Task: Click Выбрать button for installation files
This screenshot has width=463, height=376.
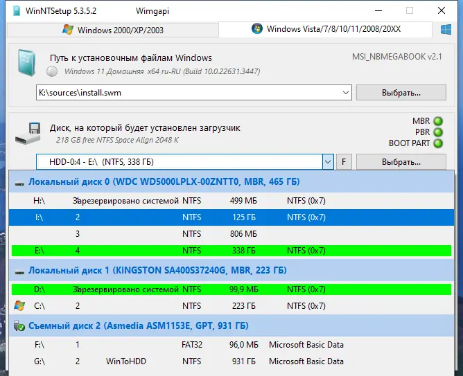Action: (401, 93)
